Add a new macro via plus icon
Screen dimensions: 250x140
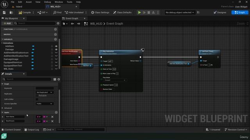coord(55,35)
